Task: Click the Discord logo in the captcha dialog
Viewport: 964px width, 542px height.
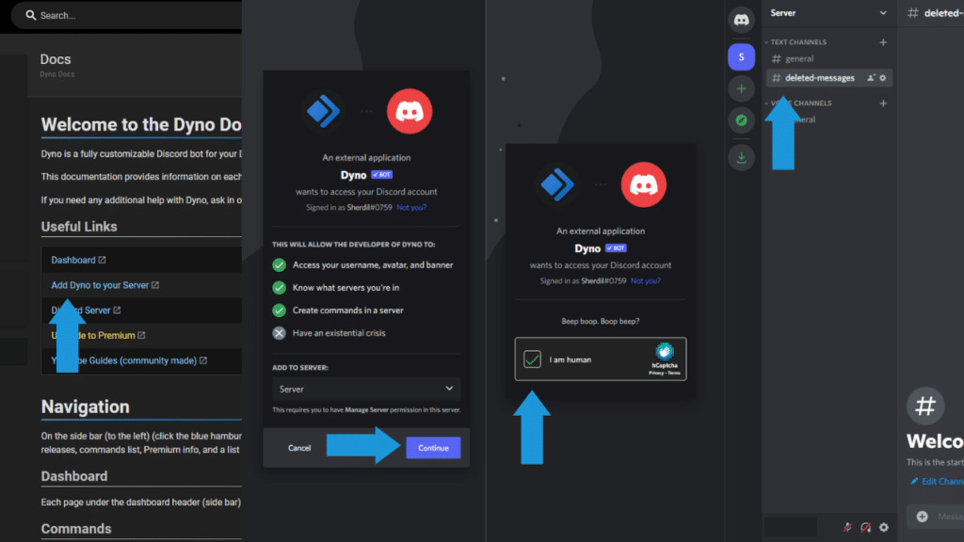Action: point(644,184)
